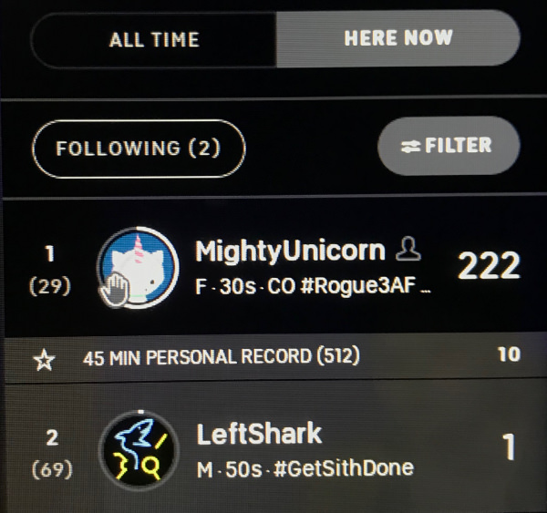Open LeftShark's shark avatar

coord(139,450)
